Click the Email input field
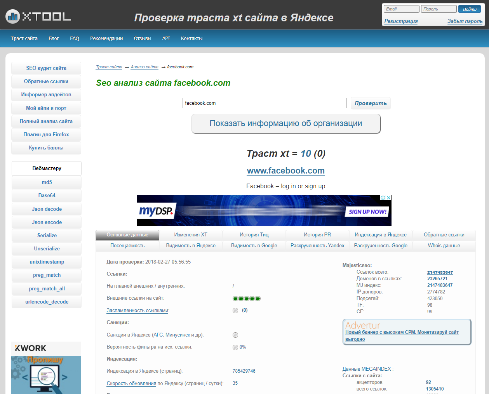The image size is (489, 394). click(401, 9)
